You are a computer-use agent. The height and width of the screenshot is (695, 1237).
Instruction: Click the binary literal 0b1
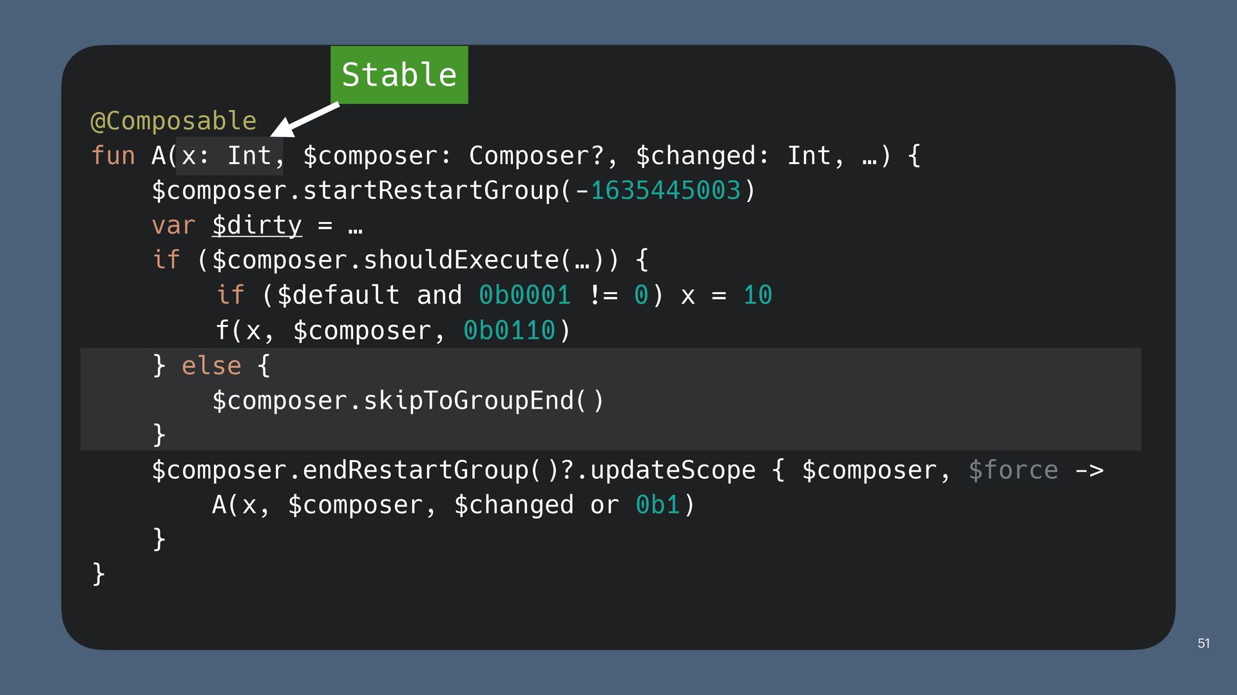click(658, 505)
